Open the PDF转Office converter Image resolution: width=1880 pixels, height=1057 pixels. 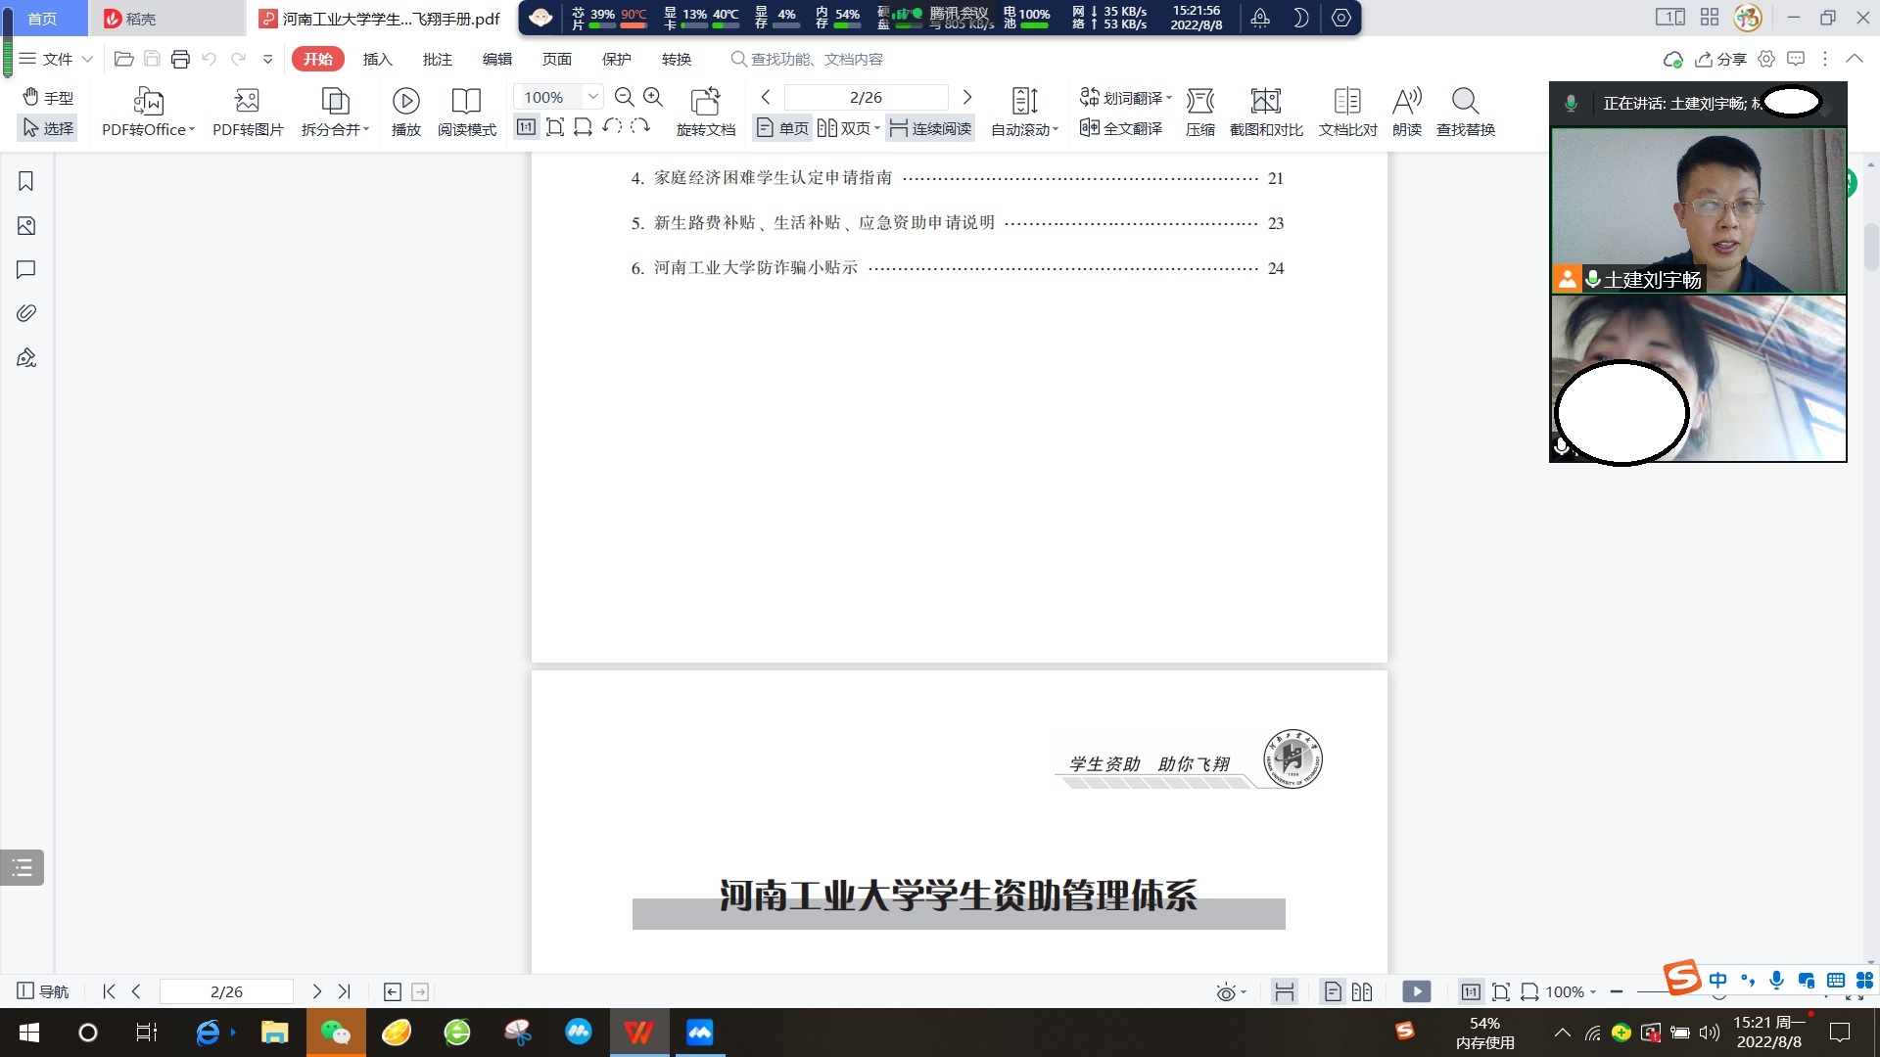tap(148, 113)
